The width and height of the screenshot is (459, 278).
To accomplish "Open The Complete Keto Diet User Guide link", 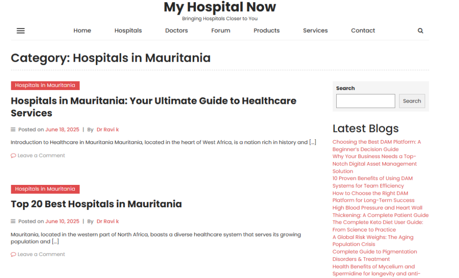I will point(378,226).
